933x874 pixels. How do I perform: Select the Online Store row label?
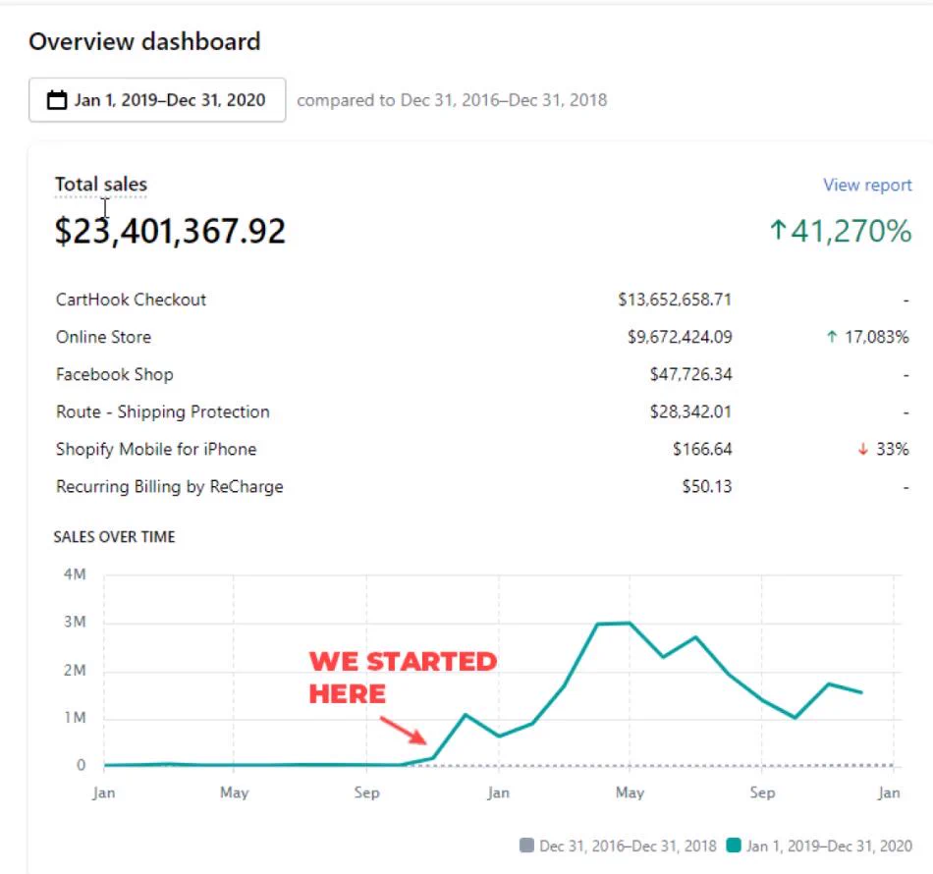tap(103, 337)
